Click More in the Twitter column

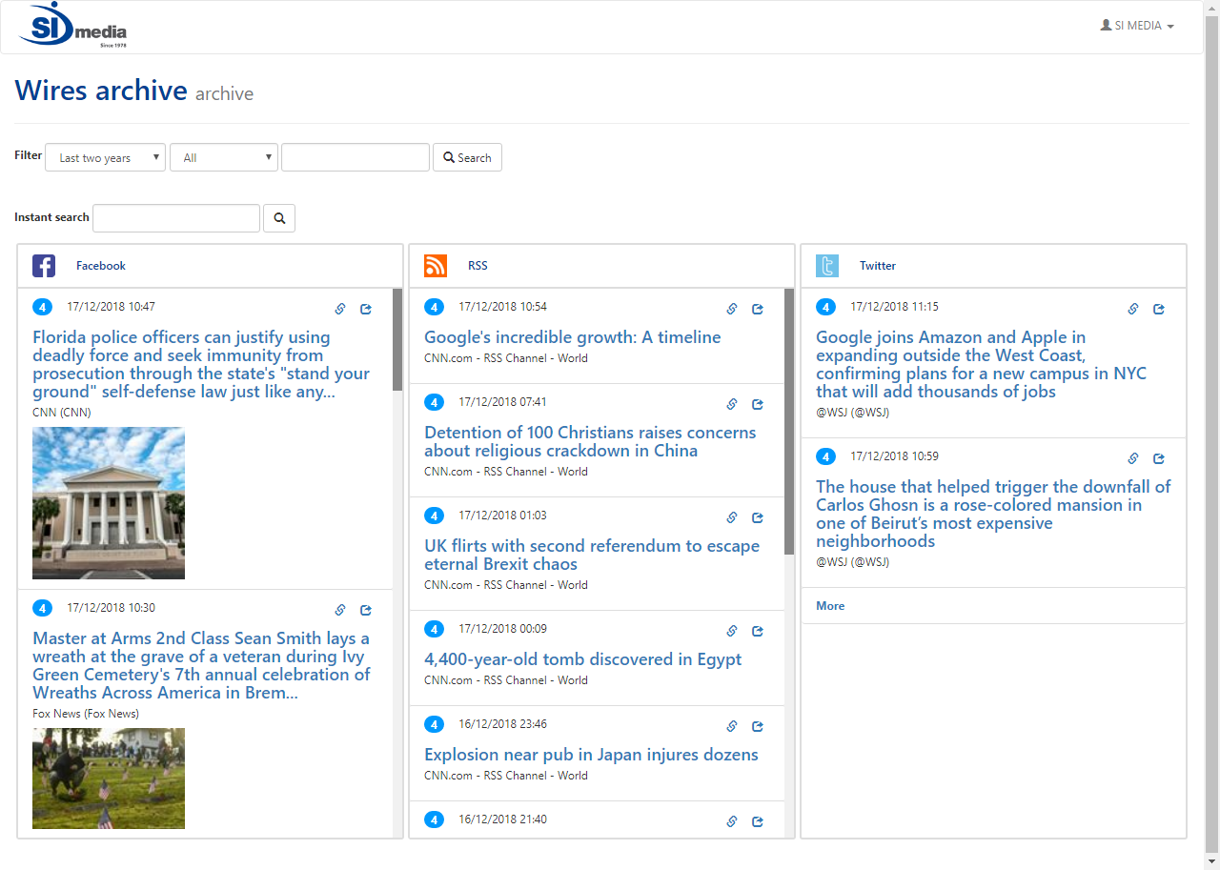[830, 606]
